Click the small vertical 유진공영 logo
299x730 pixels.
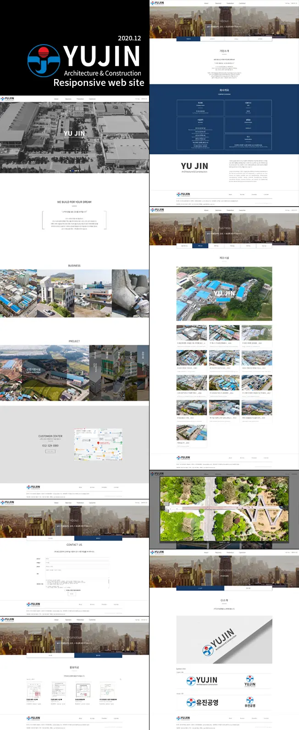click(250, 702)
